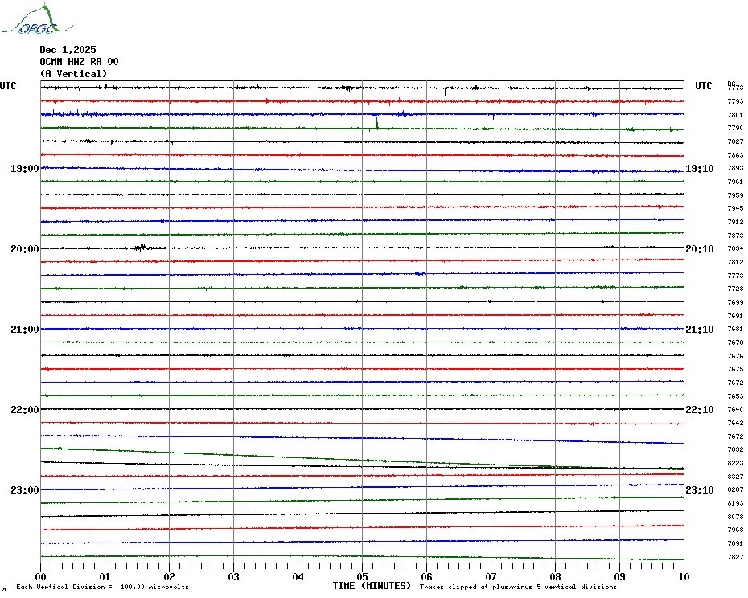Viewport: 748px width, 598px height.
Task: Click the minute axis label 09
Action: point(619,576)
